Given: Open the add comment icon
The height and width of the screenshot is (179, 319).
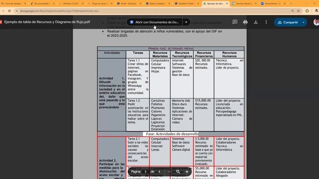Looking at the screenshot, I should [235, 22].
